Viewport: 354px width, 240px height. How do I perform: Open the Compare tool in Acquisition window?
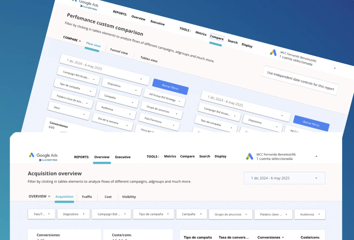coord(187,156)
